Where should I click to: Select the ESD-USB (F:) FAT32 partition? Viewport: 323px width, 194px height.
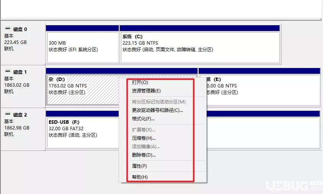(x=83, y=133)
